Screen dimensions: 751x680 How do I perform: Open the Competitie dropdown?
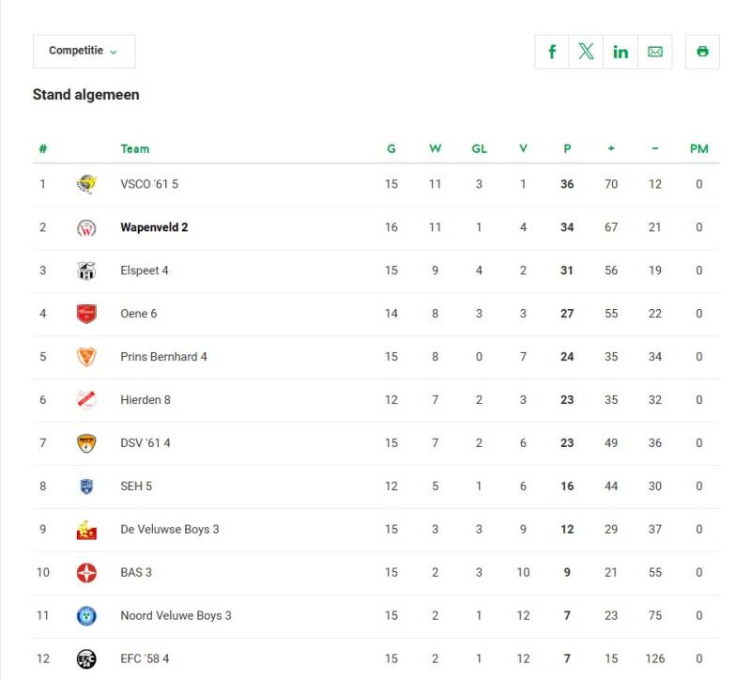(84, 51)
